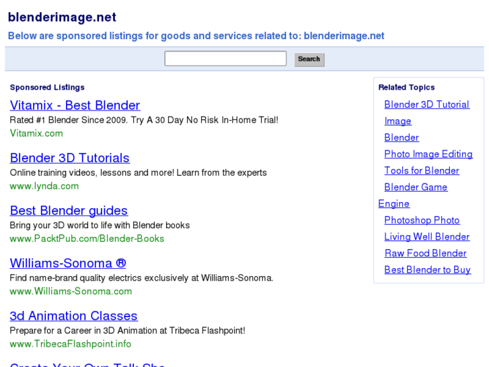489x367 pixels.
Task: Click the Related Topics heading
Action: click(x=406, y=88)
